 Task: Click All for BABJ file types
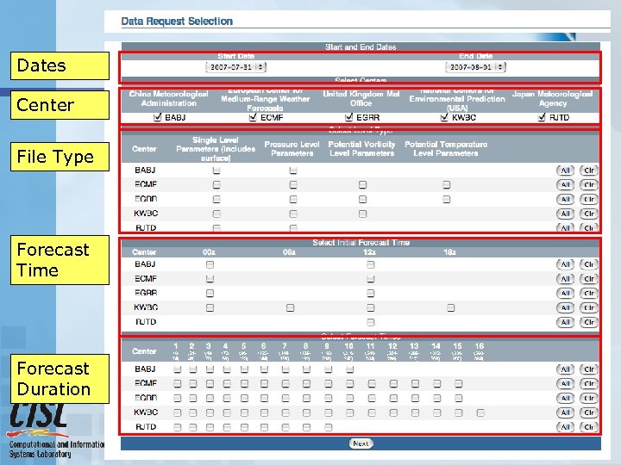(x=565, y=170)
